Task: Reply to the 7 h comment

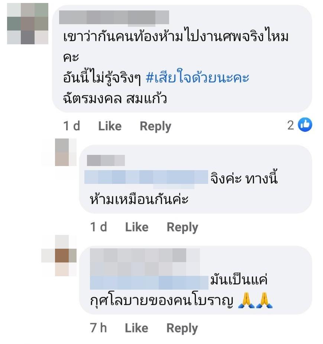Action: coord(182,329)
